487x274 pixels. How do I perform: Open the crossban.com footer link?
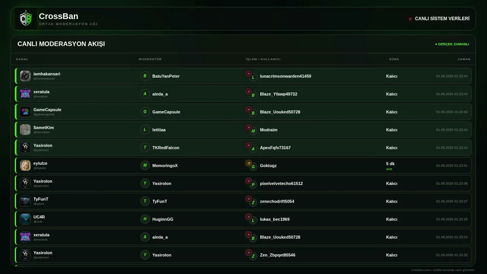[420, 270]
